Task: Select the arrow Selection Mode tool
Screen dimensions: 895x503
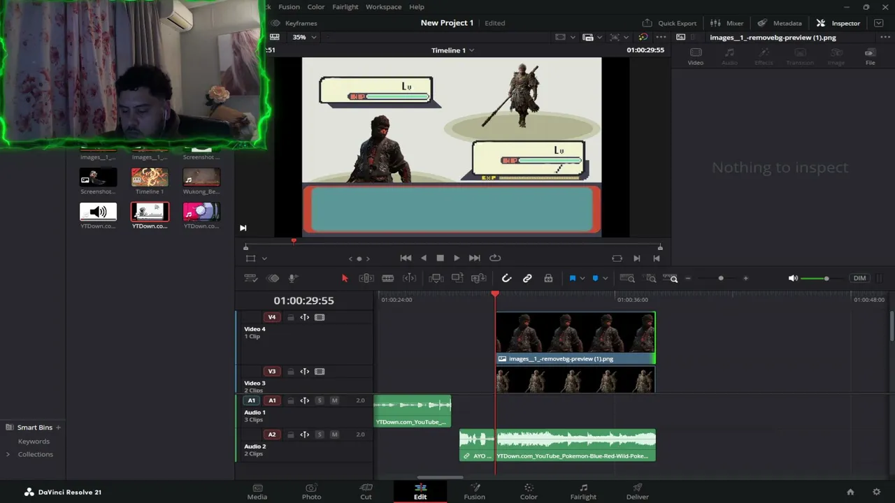Action: click(344, 278)
